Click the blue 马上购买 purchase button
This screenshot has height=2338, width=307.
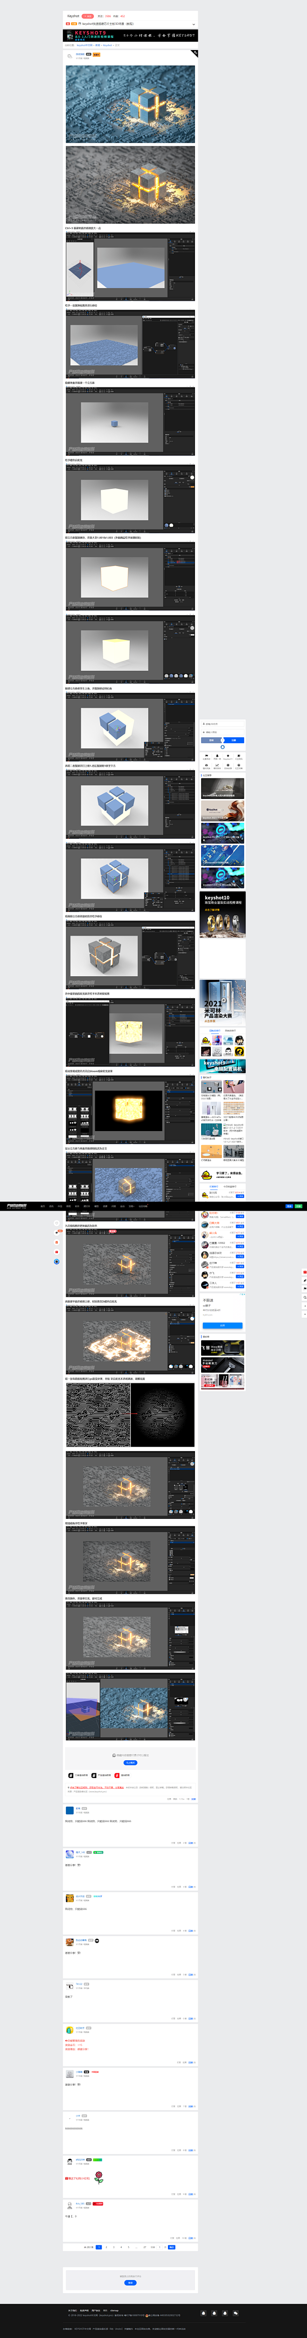(131, 1763)
